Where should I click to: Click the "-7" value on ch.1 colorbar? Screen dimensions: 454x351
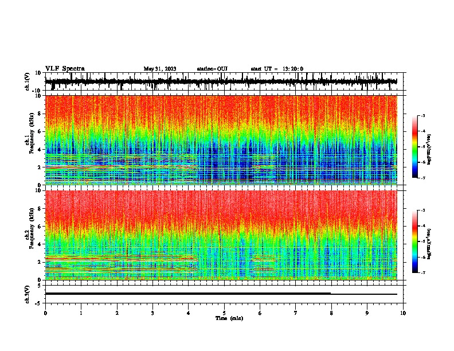click(x=423, y=178)
